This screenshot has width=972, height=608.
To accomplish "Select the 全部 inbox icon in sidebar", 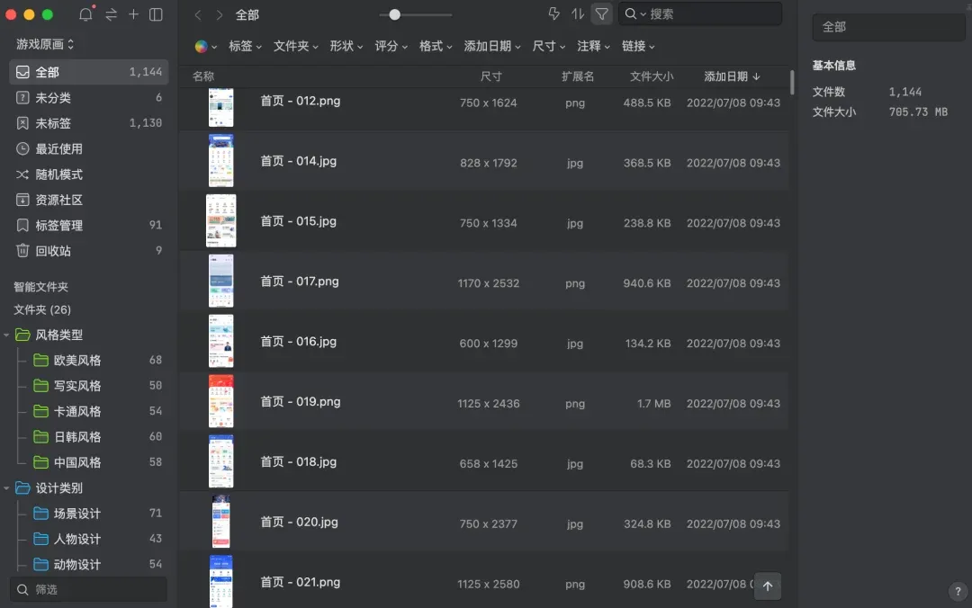I will pos(22,72).
